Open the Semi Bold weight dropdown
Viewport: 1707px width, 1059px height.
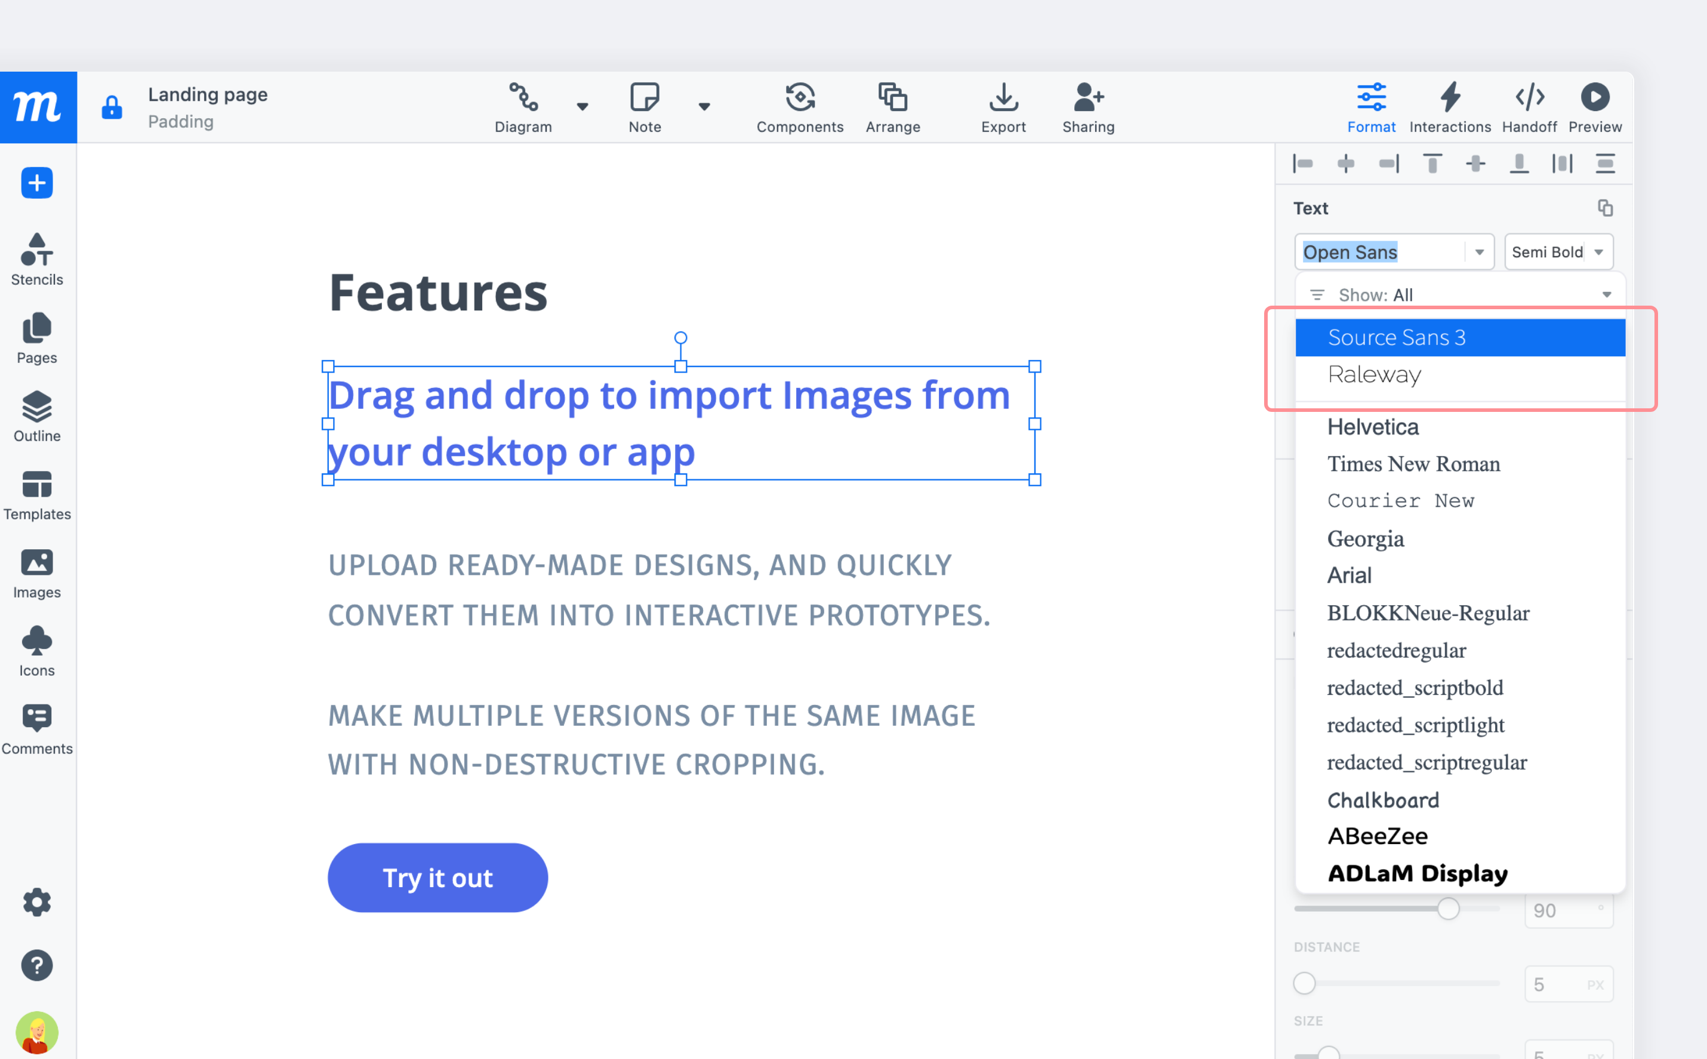point(1559,252)
